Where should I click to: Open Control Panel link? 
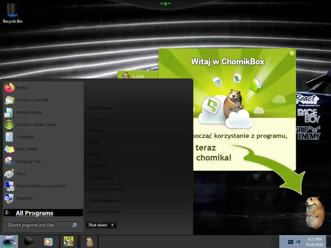click(101, 178)
